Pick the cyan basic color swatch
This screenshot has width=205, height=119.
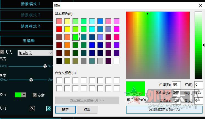(x=92, y=29)
